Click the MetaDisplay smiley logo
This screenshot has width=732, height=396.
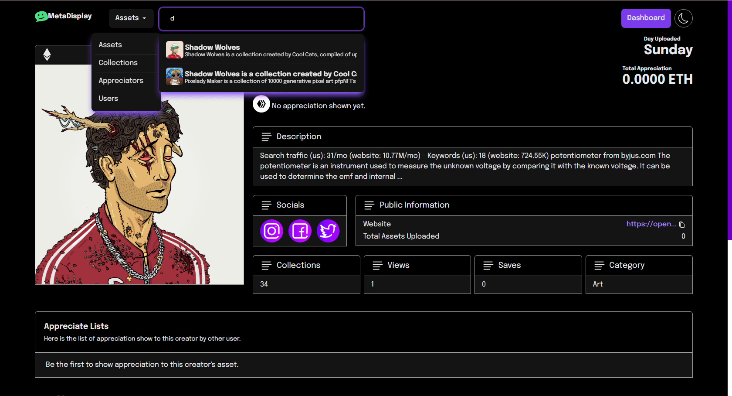41,17
